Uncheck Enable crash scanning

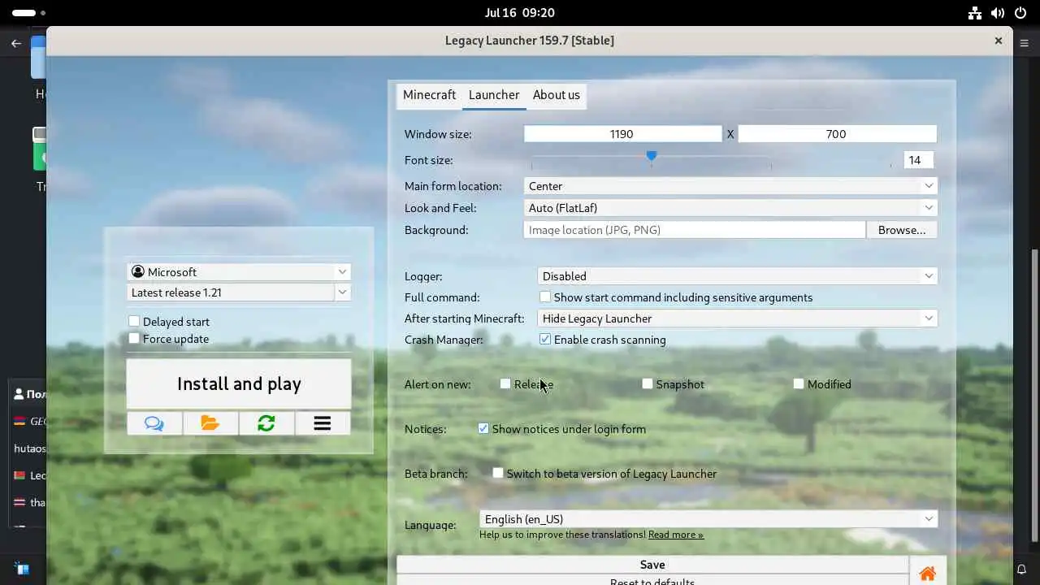[x=545, y=340]
